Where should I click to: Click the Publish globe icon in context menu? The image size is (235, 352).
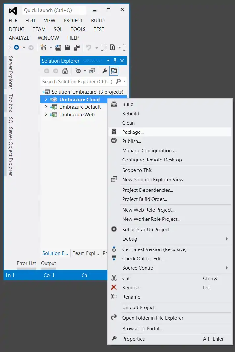[114, 141]
